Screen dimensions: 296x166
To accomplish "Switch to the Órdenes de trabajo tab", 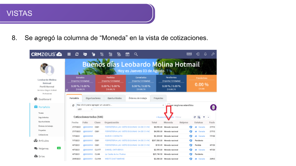I will tap(138, 98).
